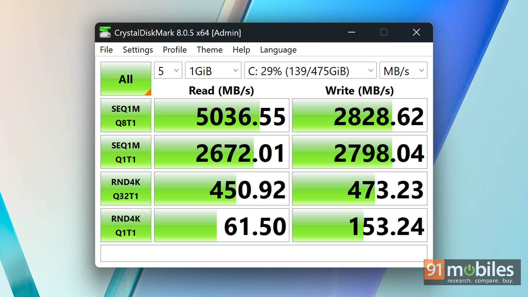The height and width of the screenshot is (297, 528).
Task: Click the CrystalDiskMark app icon in title bar
Action: click(105, 32)
